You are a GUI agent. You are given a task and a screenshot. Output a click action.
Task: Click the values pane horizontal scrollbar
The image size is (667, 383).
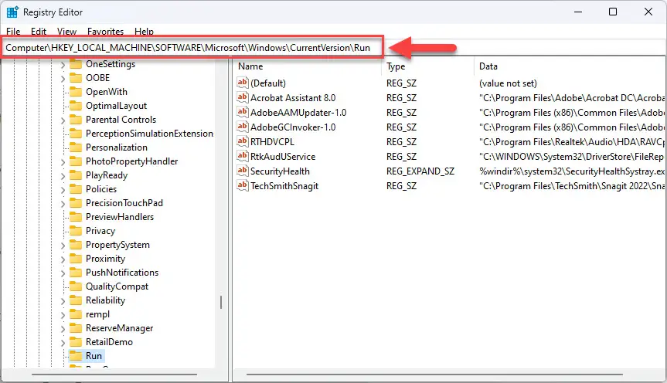tap(434, 375)
